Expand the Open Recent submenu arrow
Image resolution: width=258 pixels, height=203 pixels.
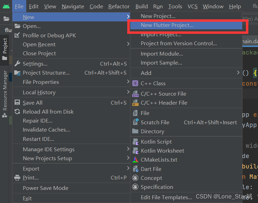(128, 44)
